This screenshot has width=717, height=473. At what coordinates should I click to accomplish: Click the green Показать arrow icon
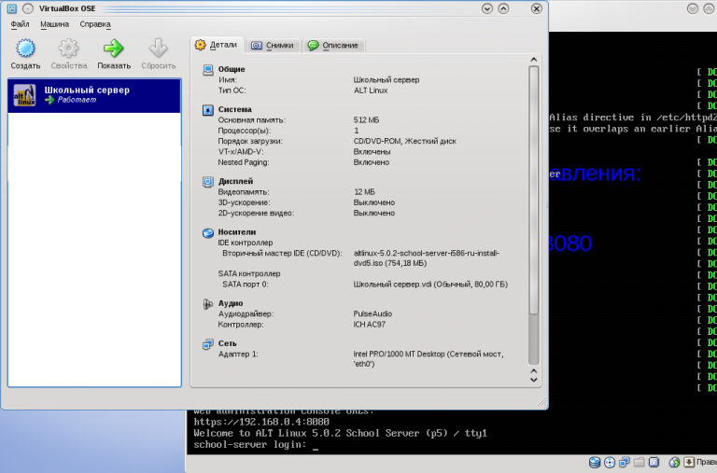click(x=113, y=49)
